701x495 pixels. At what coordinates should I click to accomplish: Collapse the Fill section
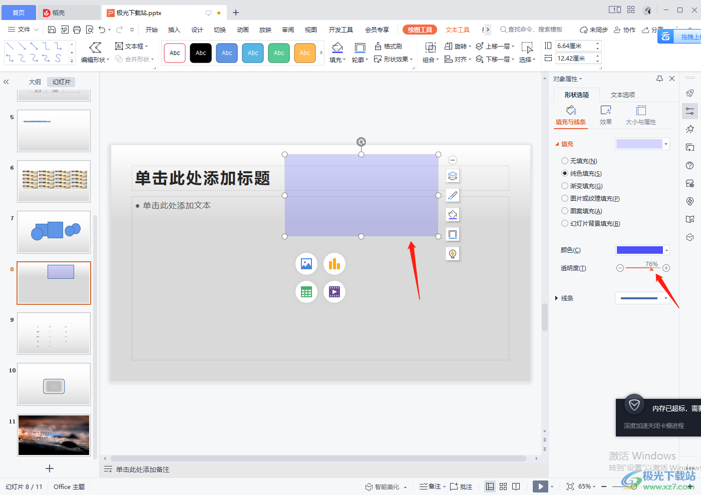pyautogui.click(x=557, y=144)
